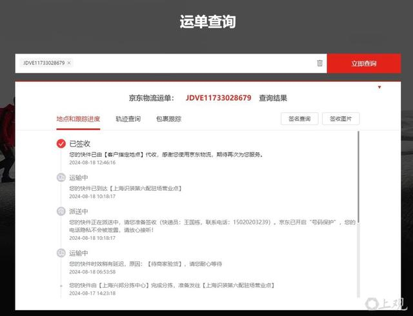Click the 上海兴邦分拣中心 sorting entry text
Image resolution: width=413 pixels, height=316 pixels.
point(172,286)
